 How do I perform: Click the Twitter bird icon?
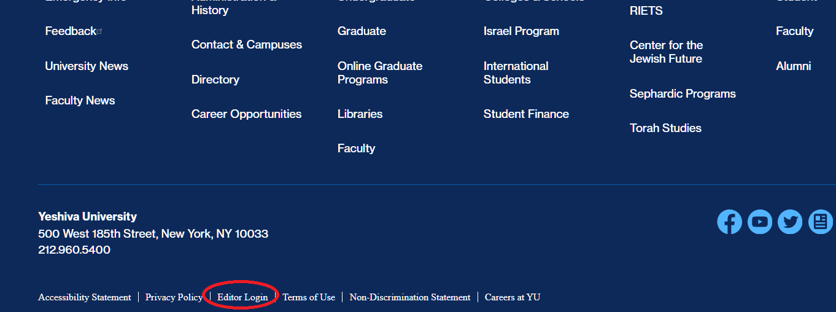click(x=790, y=222)
